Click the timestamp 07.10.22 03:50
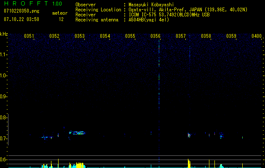The width and height of the screenshot is (265, 168). click(21, 19)
